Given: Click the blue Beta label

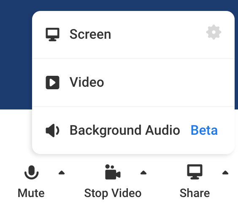Looking at the screenshot, I should (x=204, y=130).
